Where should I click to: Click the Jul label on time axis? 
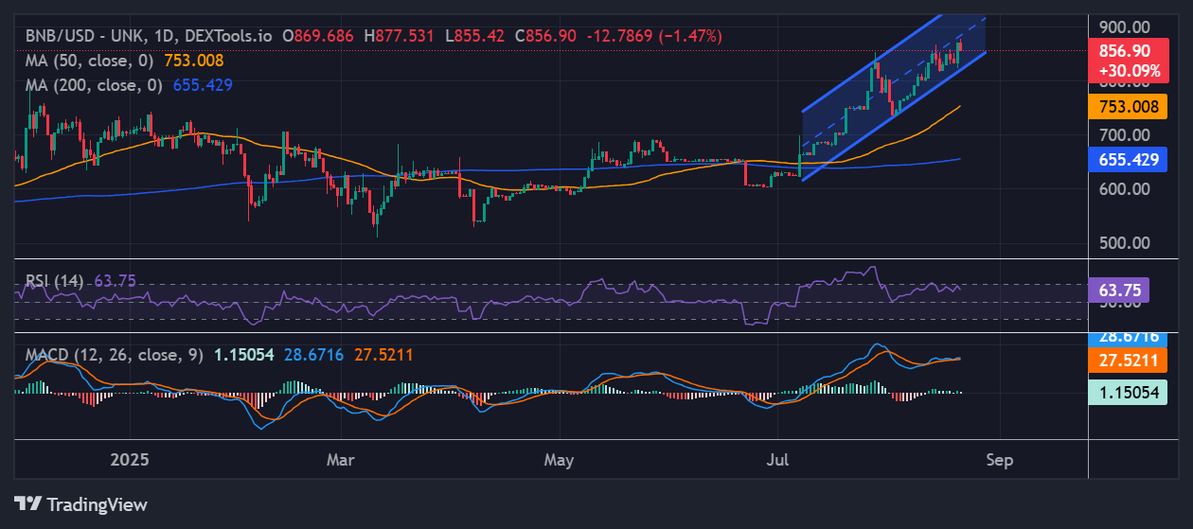(x=776, y=460)
